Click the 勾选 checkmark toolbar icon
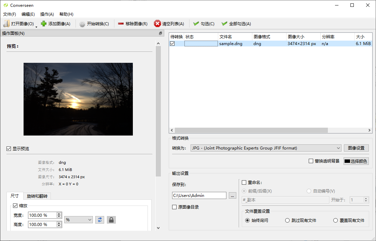Screen dimensions: 376x241 click(196, 24)
